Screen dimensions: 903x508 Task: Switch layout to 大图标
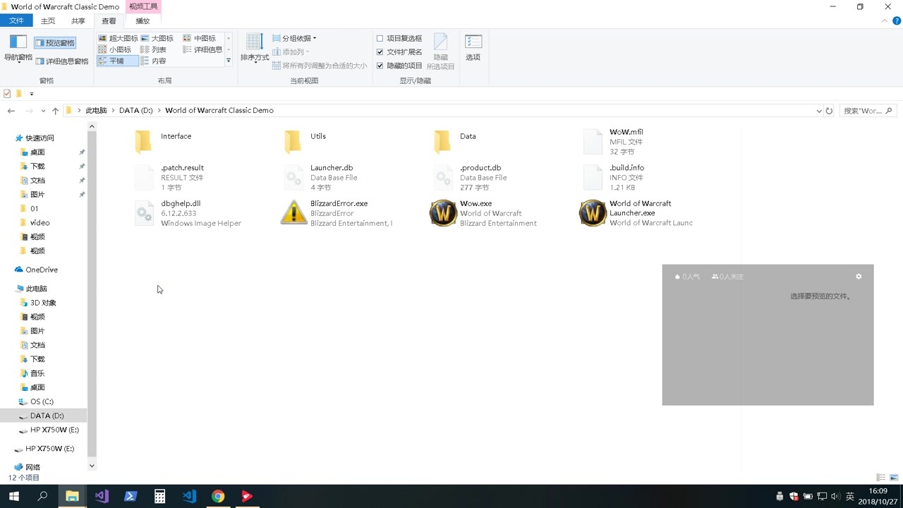pyautogui.click(x=157, y=38)
